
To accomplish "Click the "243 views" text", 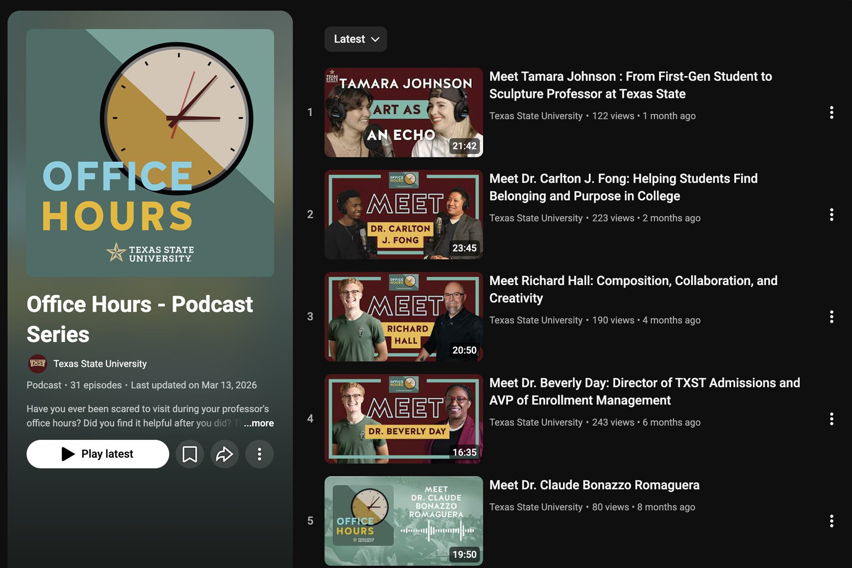I will (613, 422).
